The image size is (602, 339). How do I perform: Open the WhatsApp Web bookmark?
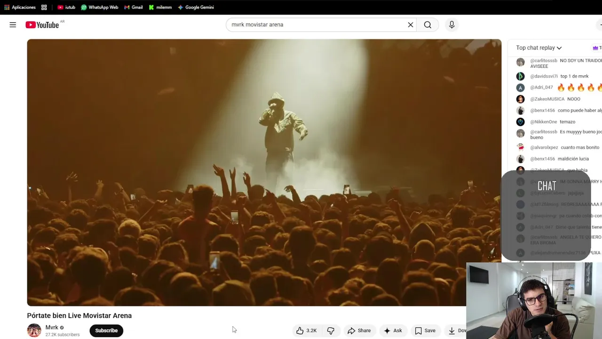point(99,8)
